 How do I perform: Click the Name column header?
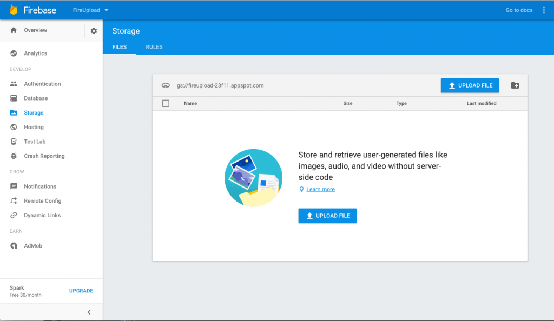pos(190,103)
